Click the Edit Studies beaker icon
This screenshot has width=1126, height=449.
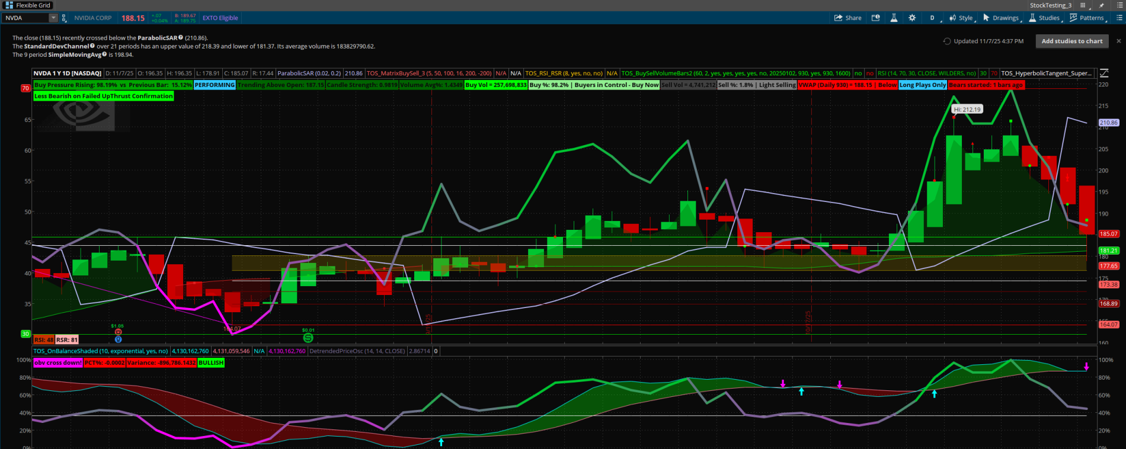coord(894,18)
